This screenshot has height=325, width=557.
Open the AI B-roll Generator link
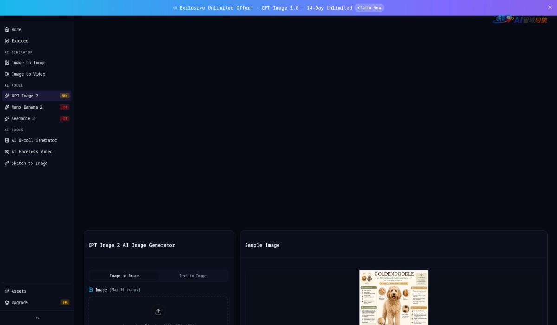(37, 140)
